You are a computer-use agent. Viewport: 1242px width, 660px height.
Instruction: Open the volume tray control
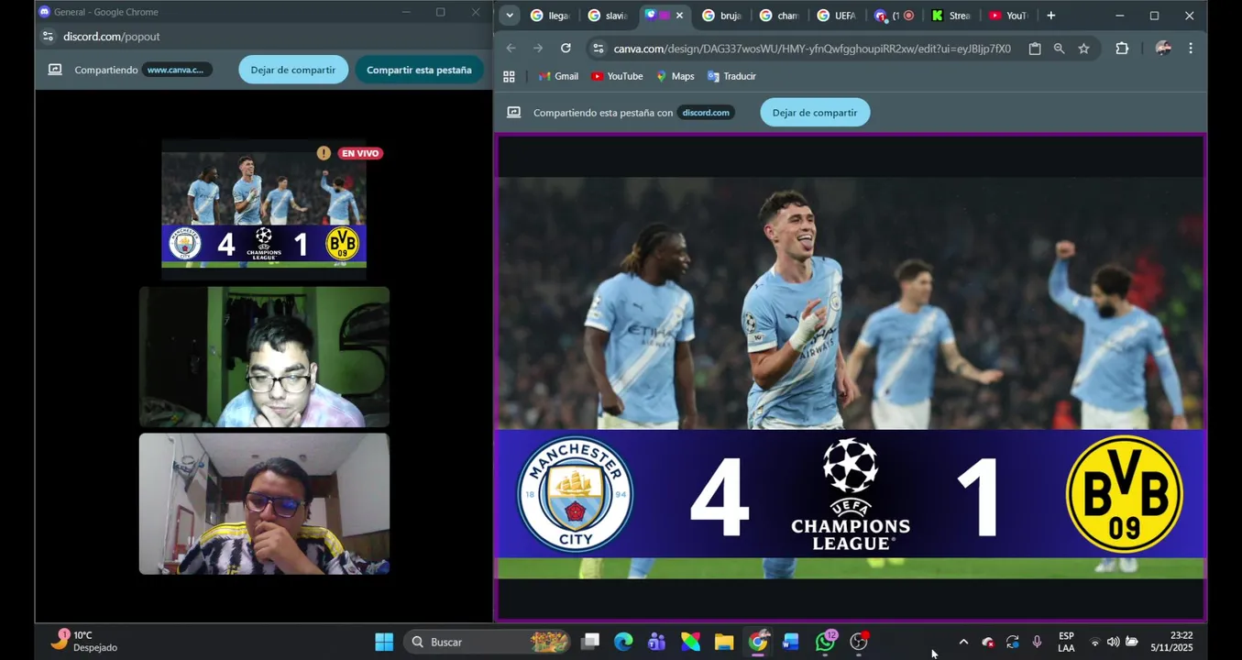click(x=1113, y=642)
